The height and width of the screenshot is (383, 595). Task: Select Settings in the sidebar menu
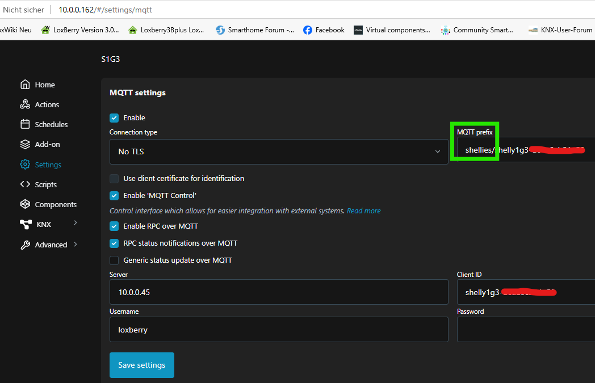tap(48, 165)
